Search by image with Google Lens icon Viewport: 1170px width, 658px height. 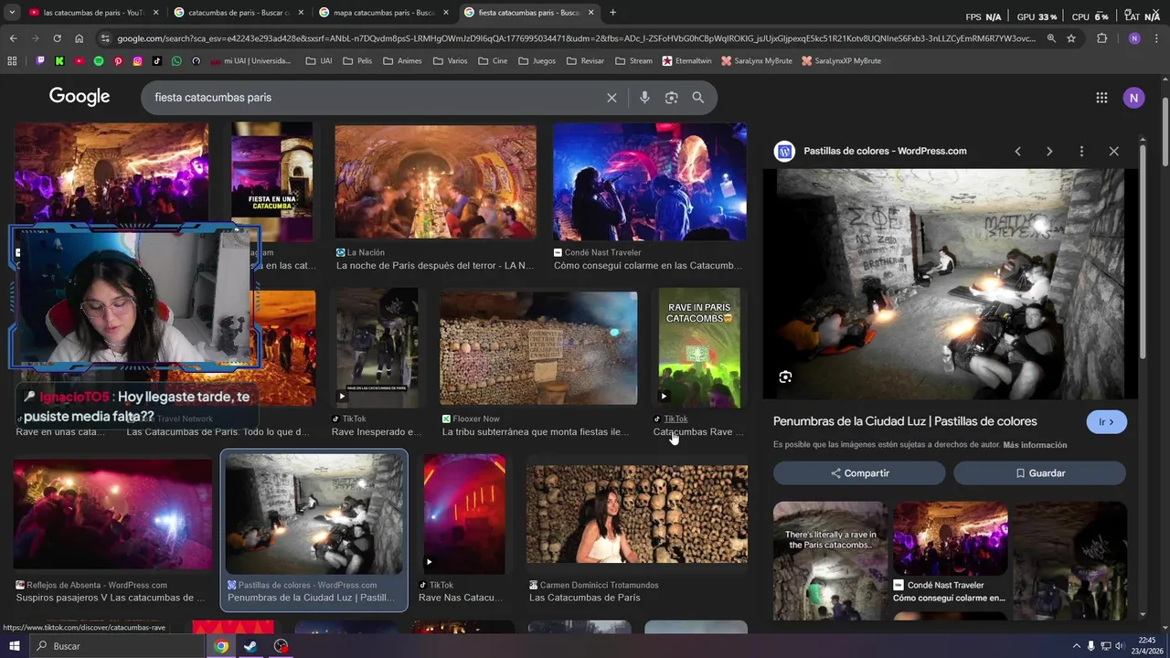tap(672, 98)
